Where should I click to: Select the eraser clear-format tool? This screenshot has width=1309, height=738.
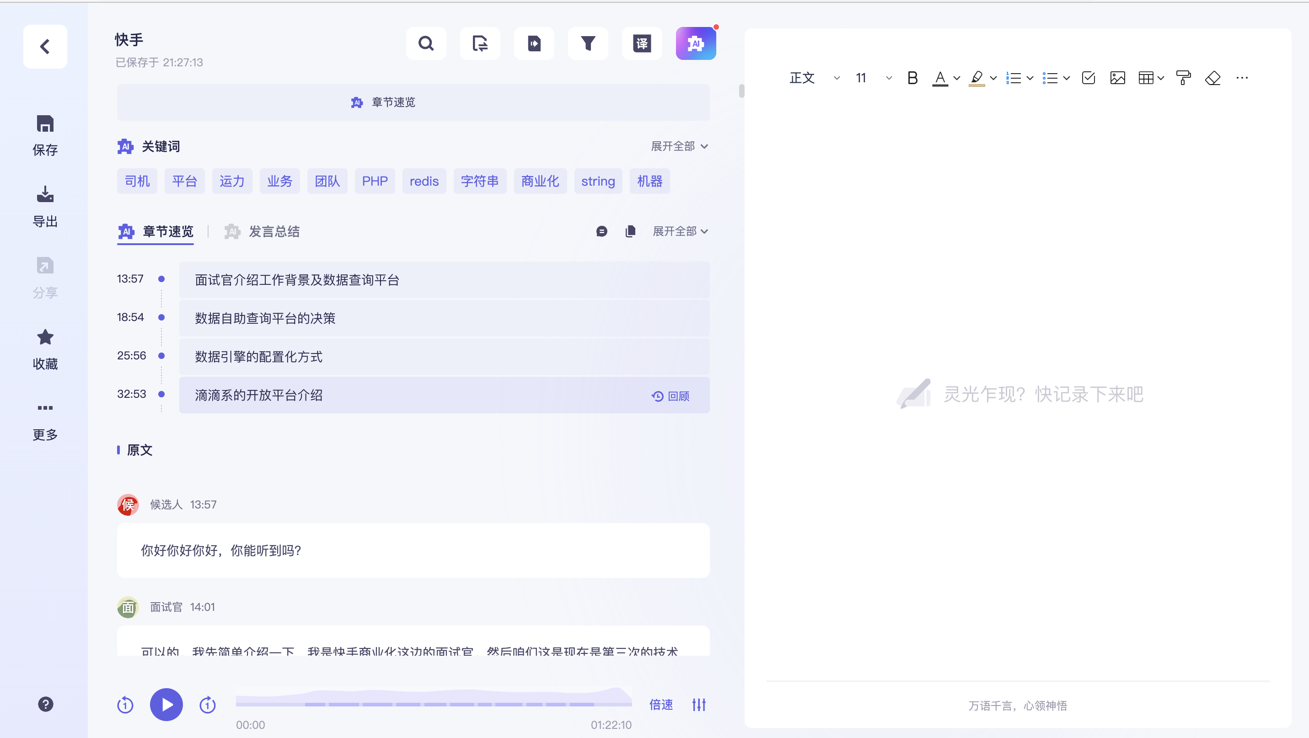pos(1212,78)
